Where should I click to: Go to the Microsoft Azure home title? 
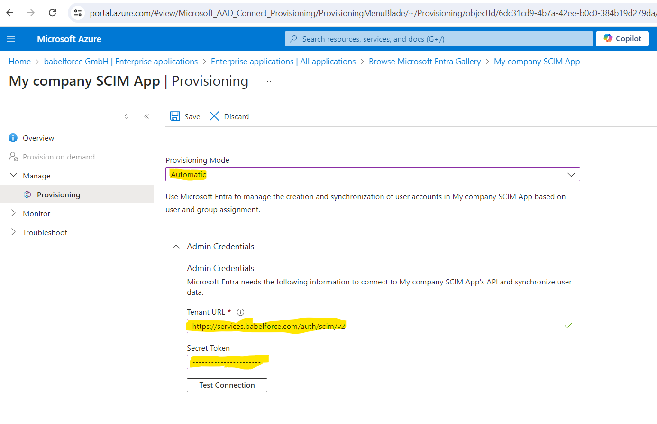[69, 39]
